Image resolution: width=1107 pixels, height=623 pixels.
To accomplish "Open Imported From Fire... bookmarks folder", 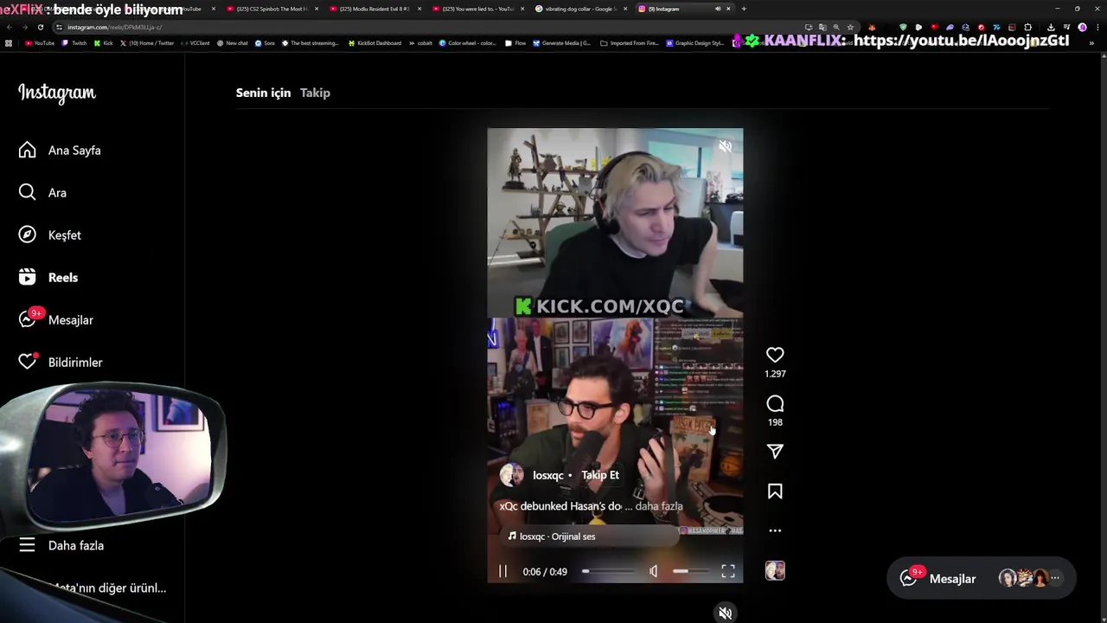I will coord(630,43).
